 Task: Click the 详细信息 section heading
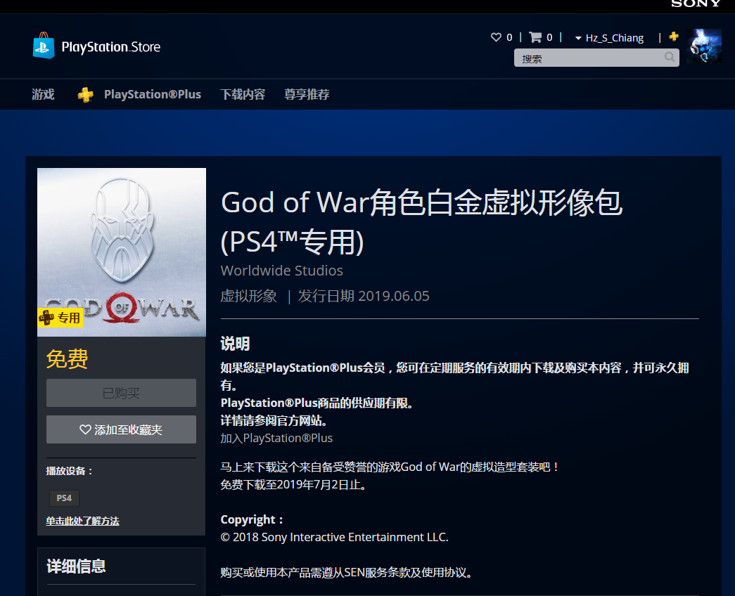pos(76,566)
